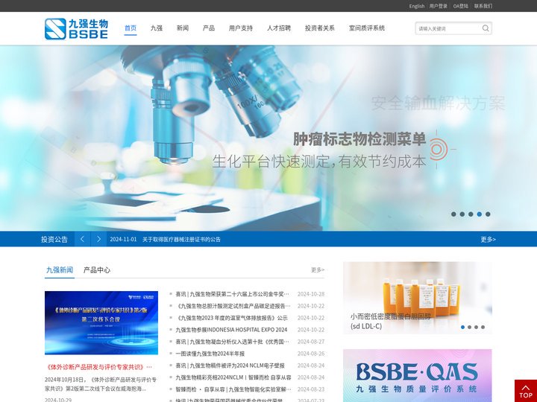Select first hero banner carousel dot

pyautogui.click(x=453, y=214)
